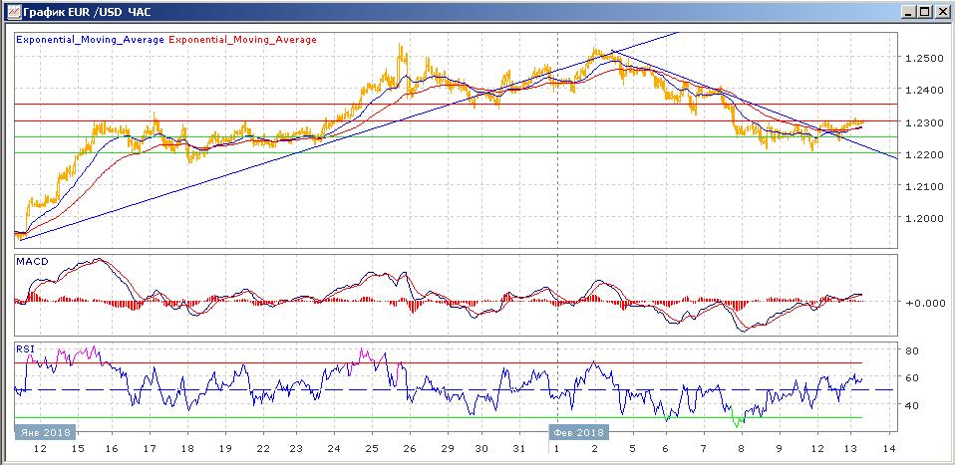
Task: Click date label 15 on time axis
Action: (x=78, y=449)
